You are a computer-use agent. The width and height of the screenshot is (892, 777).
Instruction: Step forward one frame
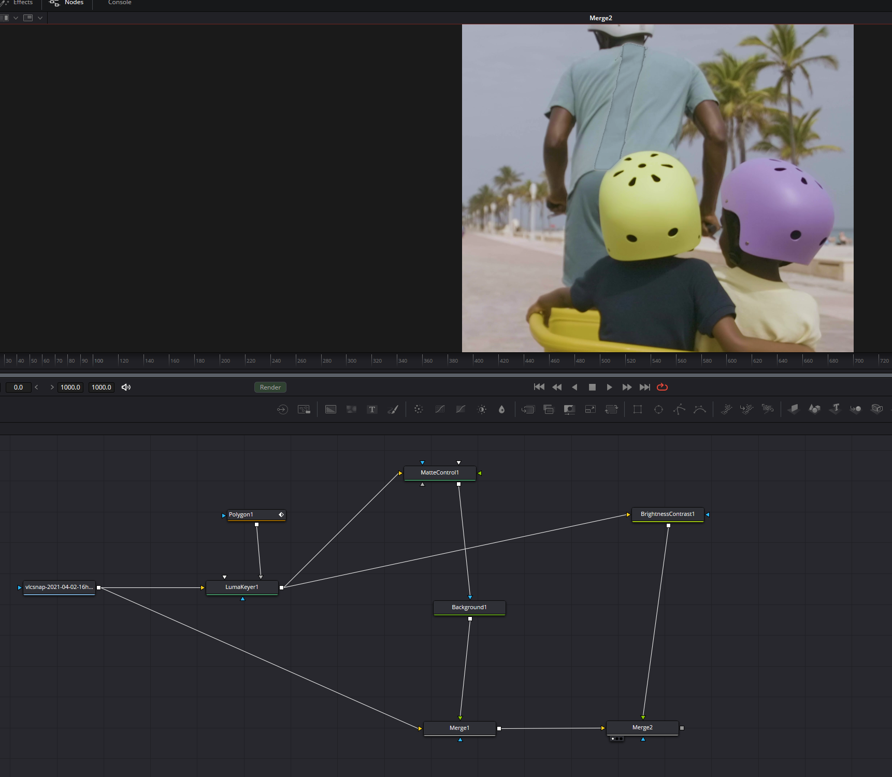point(627,387)
